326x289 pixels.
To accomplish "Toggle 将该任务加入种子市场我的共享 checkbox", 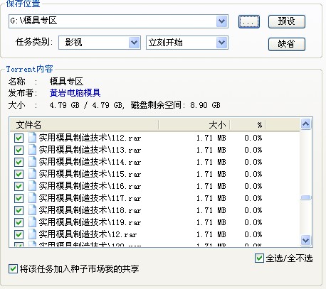I will 13,269.
